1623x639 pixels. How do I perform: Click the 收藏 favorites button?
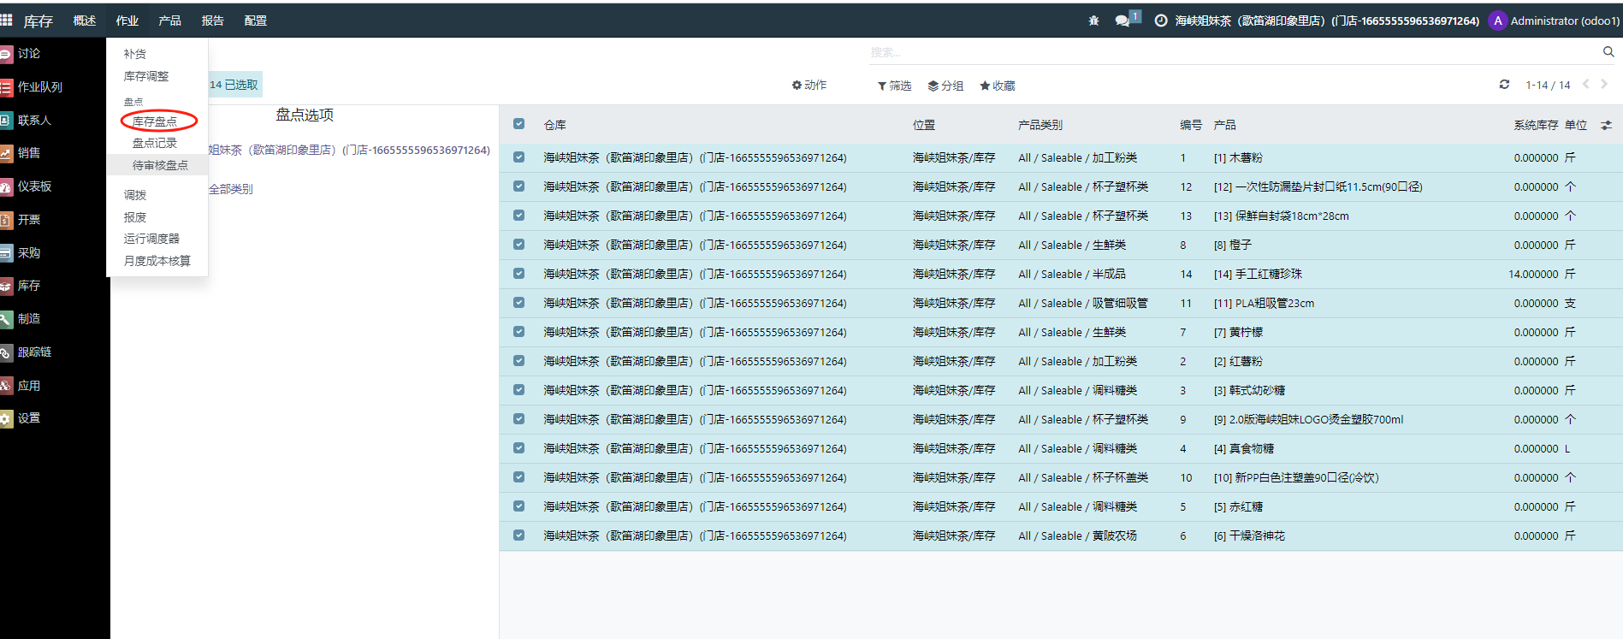tap(997, 86)
